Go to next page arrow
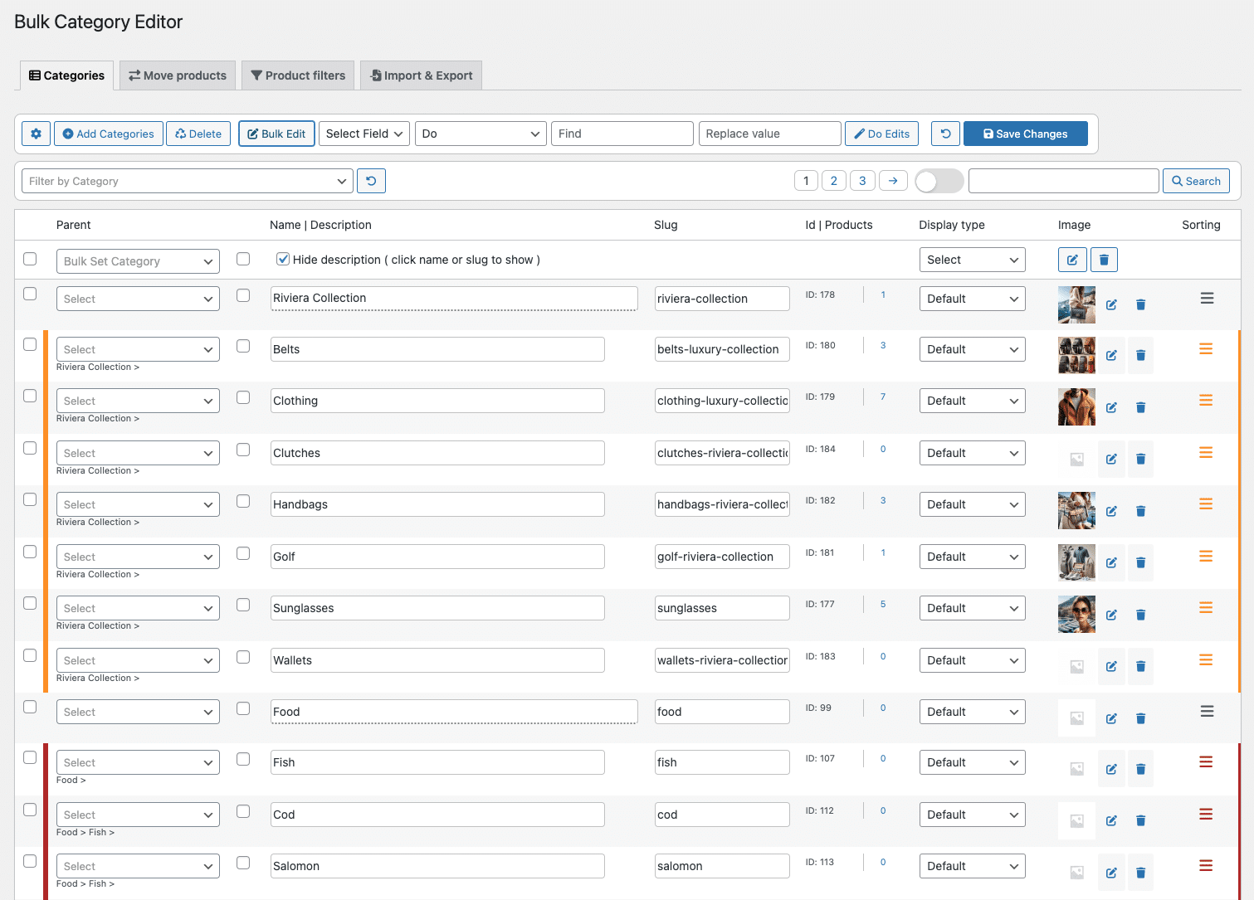Image resolution: width=1254 pixels, height=900 pixels. [893, 181]
